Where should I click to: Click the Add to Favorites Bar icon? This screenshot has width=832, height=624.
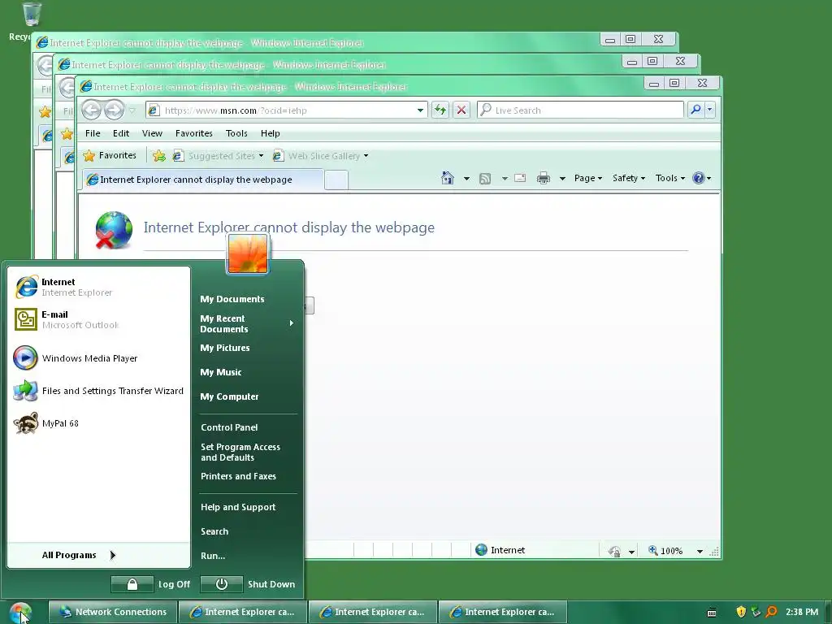click(x=158, y=155)
